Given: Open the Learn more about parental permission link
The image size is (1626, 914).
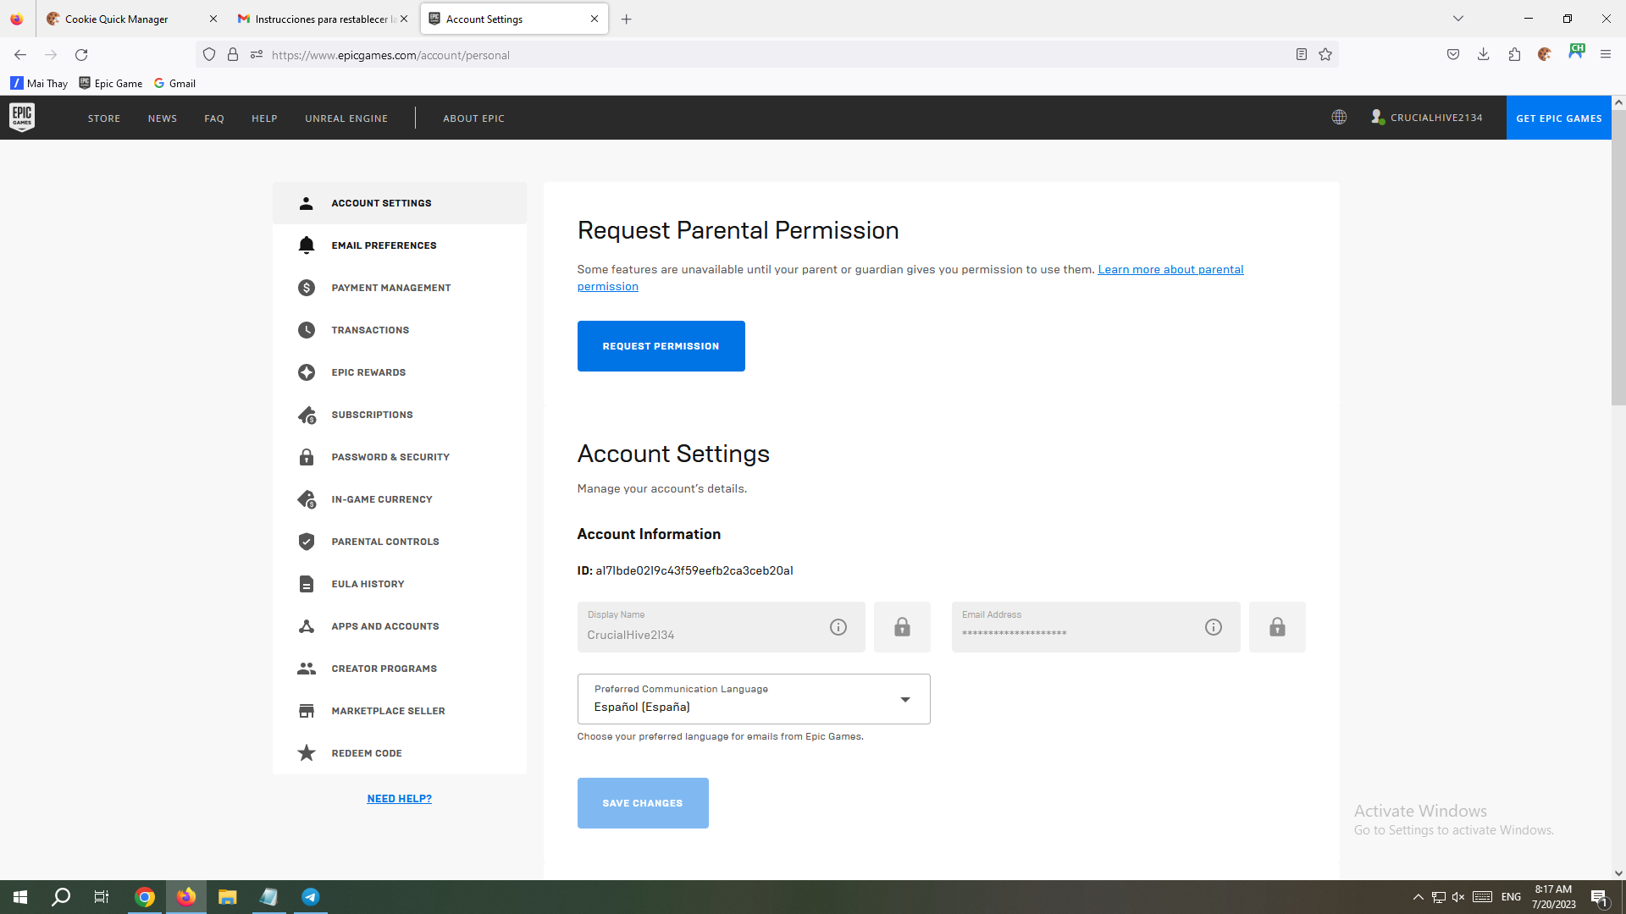Looking at the screenshot, I should pos(1170,270).
